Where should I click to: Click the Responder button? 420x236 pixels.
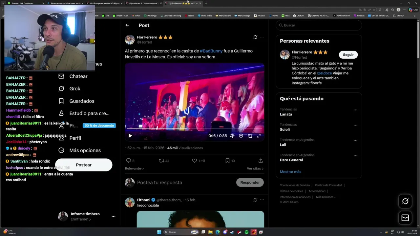[x=250, y=183]
